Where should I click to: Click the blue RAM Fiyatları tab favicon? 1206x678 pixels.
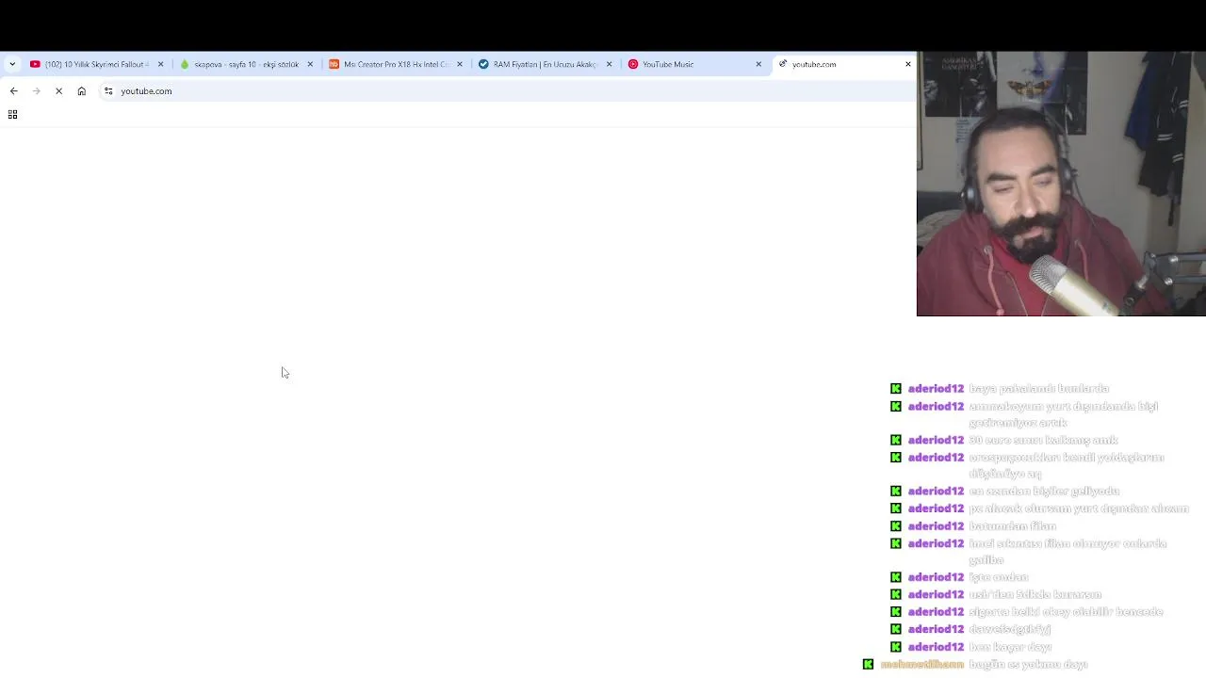coord(483,64)
